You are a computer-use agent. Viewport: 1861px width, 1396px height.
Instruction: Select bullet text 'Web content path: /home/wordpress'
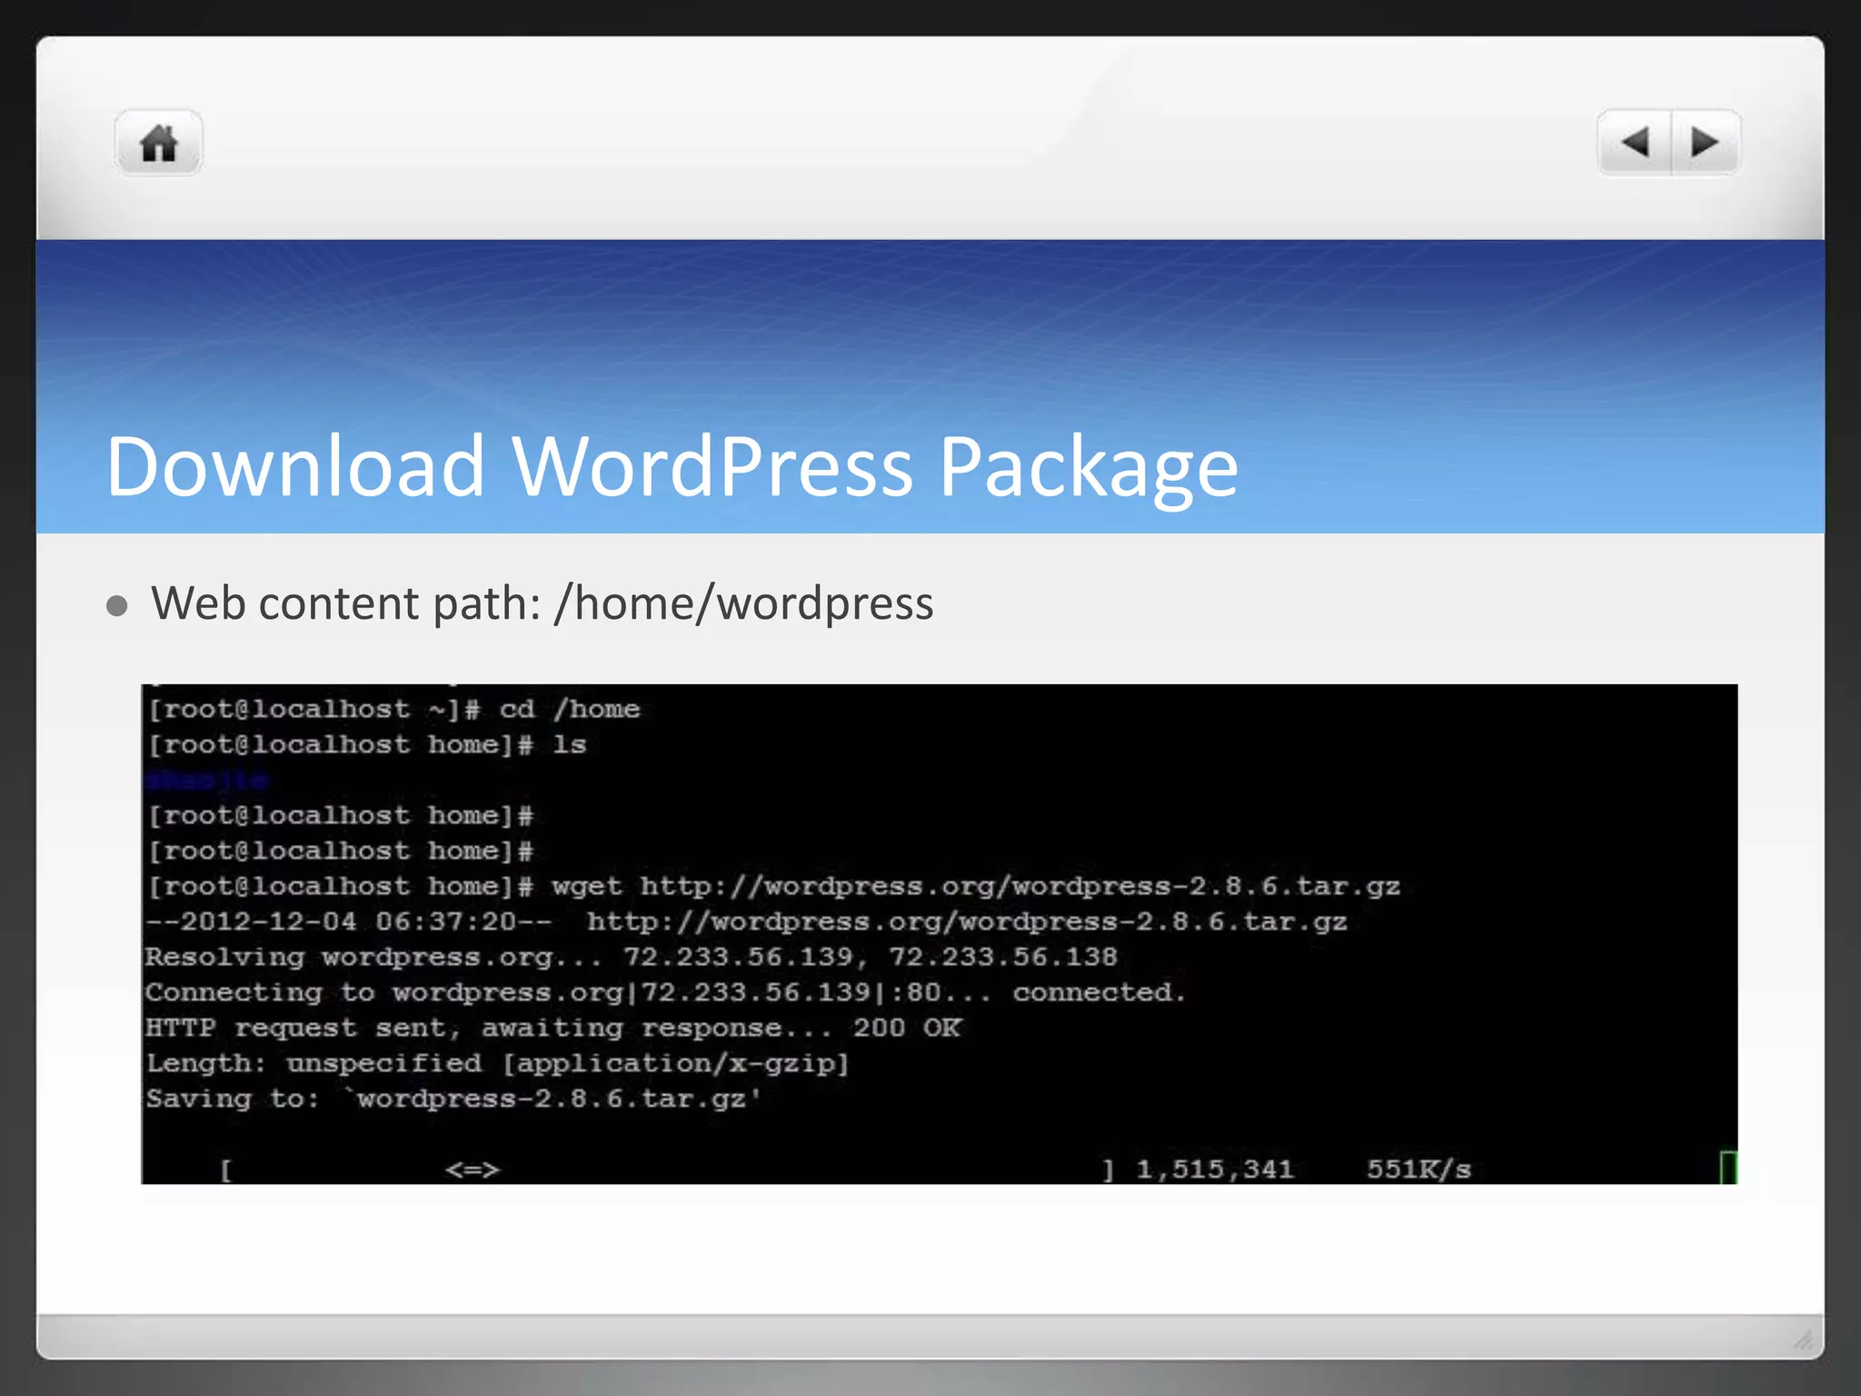coord(542,603)
